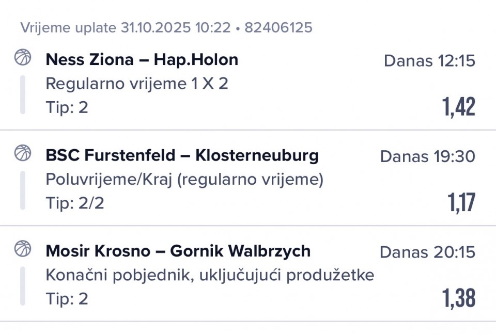Tap the 1,38 odds value
The width and height of the screenshot is (496, 335).
pos(458,298)
